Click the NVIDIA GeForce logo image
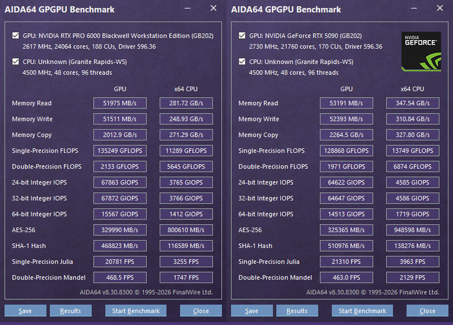This screenshot has width=453, height=325. point(421,52)
